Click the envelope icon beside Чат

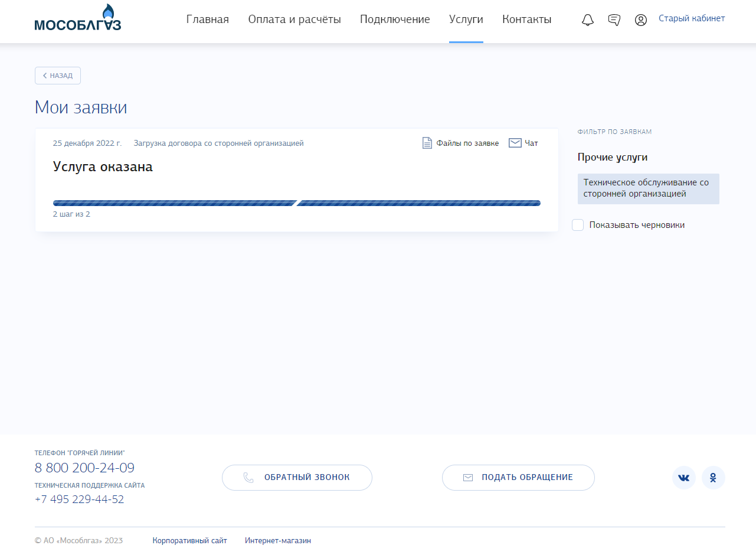coord(515,143)
